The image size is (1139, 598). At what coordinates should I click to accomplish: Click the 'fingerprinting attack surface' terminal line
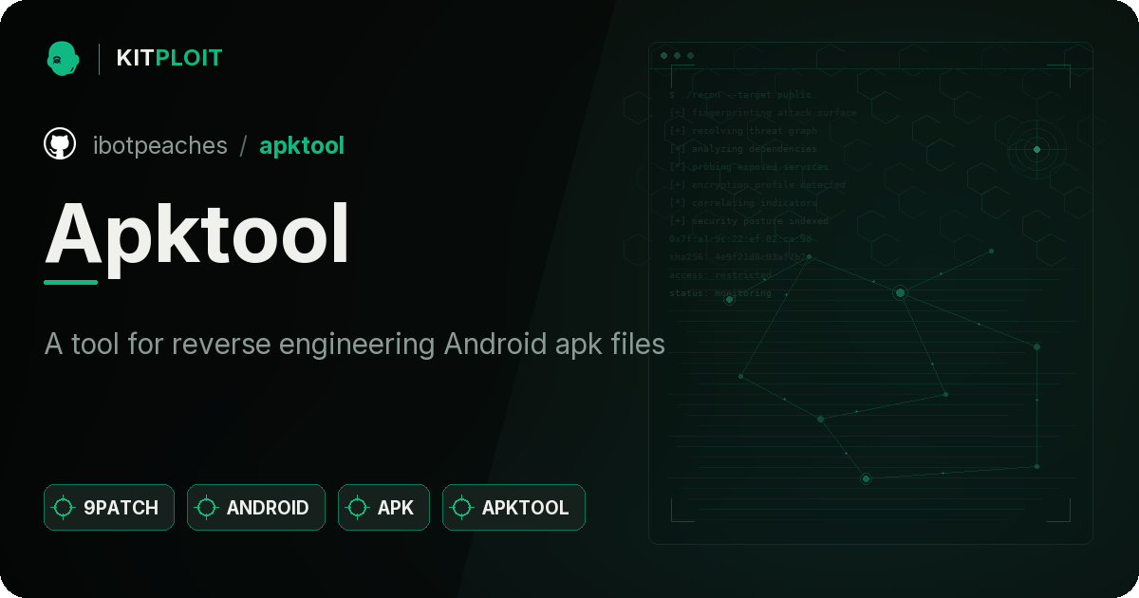click(x=762, y=113)
